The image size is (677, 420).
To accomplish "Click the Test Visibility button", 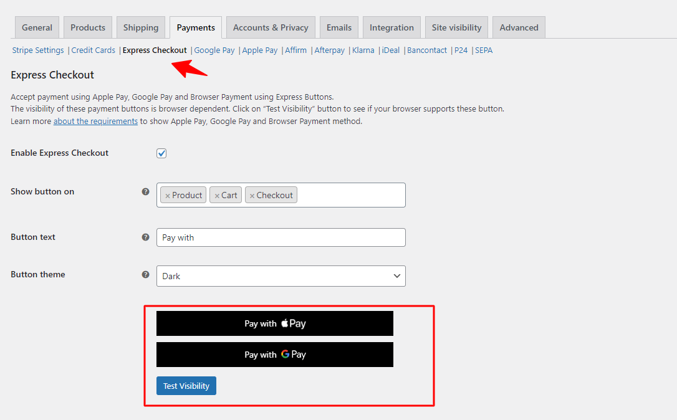I will [186, 386].
